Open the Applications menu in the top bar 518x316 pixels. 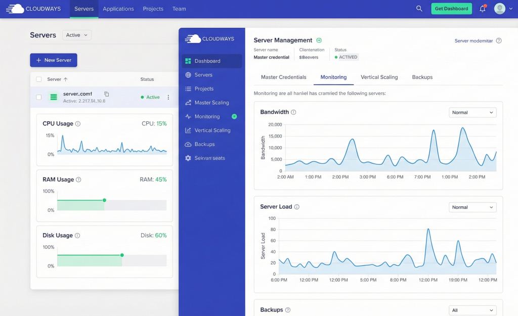pos(118,9)
